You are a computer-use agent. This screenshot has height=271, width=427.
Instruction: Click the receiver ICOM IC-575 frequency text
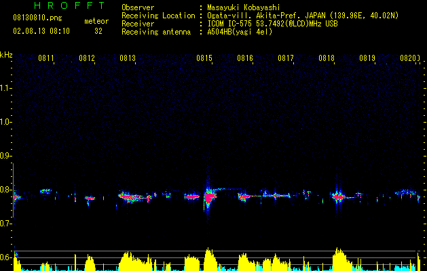coord(272,24)
